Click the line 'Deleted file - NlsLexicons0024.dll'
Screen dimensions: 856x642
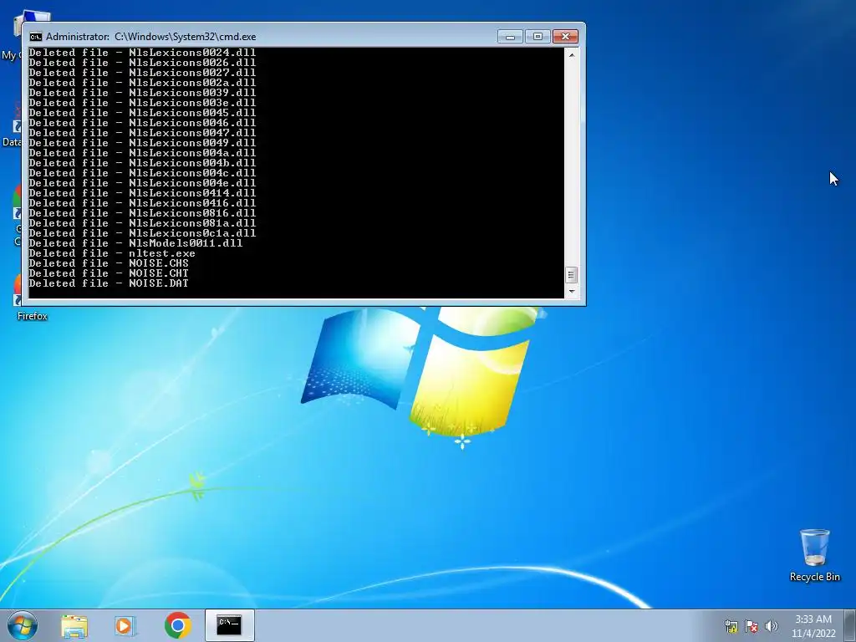[142, 53]
